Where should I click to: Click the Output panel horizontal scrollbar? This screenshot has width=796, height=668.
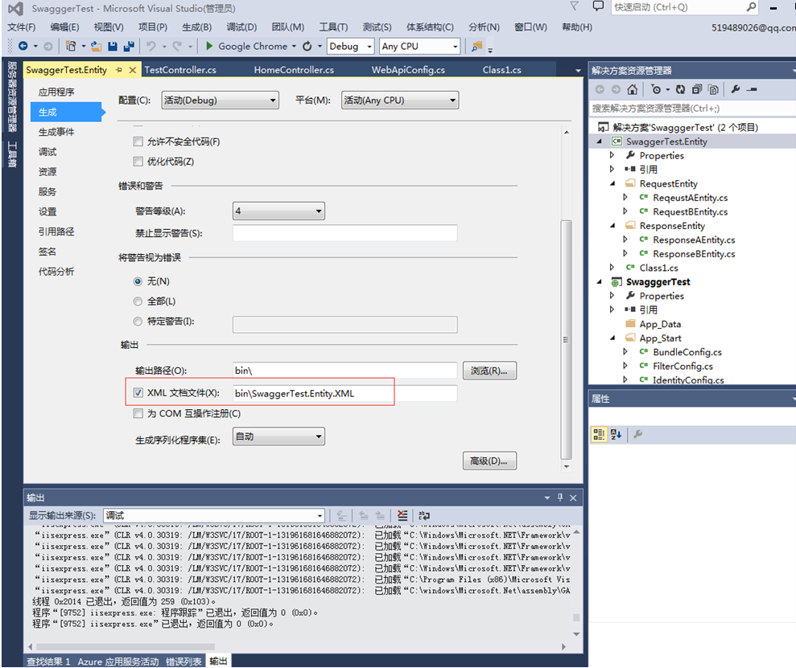126,647
